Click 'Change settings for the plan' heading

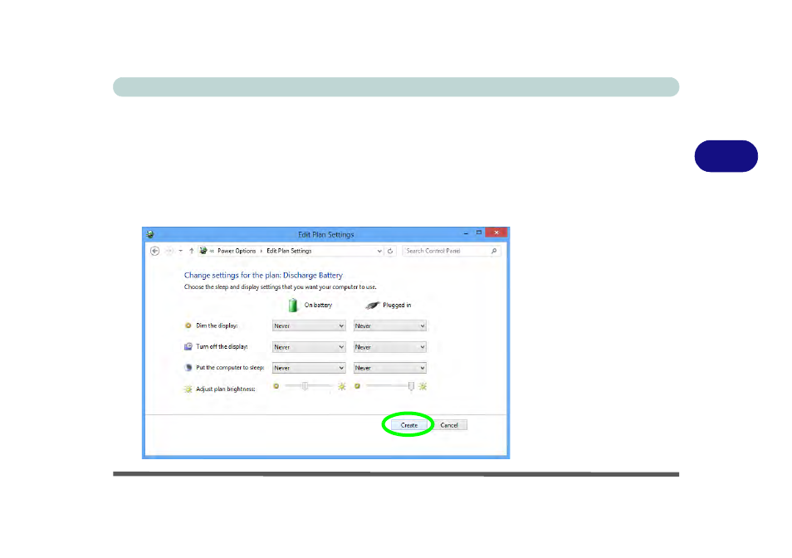[x=263, y=275]
